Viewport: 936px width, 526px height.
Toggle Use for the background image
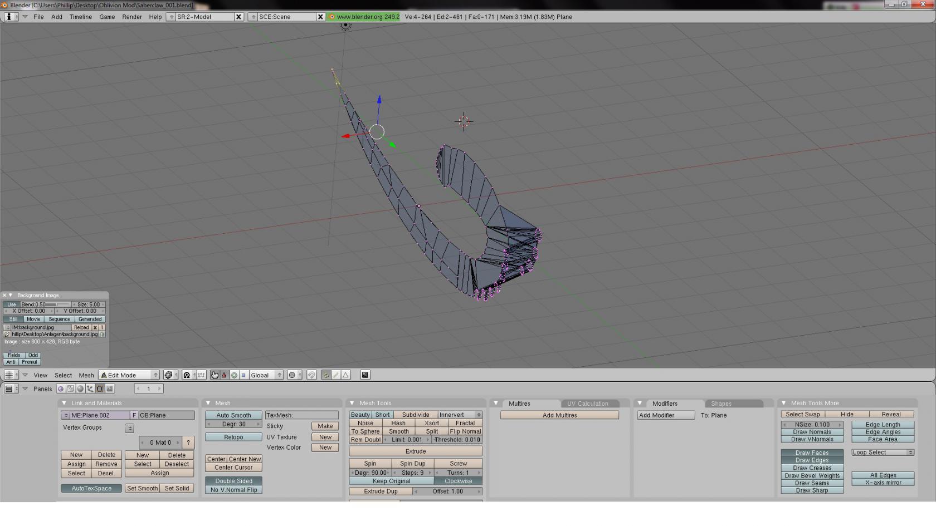pos(11,304)
